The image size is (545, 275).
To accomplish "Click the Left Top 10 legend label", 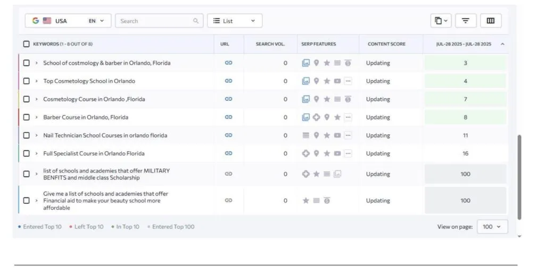I will click(x=89, y=227).
